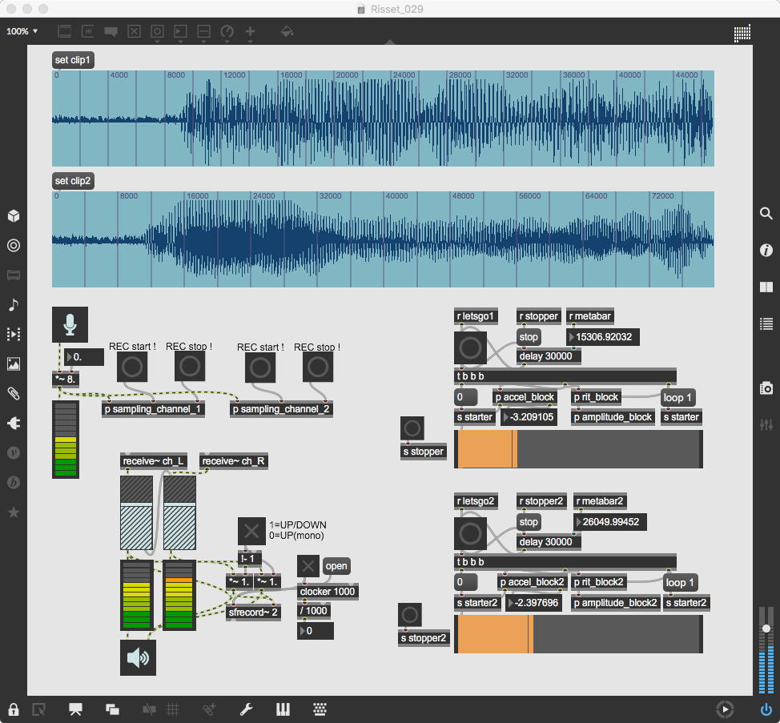Click the set clip2 message box

point(73,181)
